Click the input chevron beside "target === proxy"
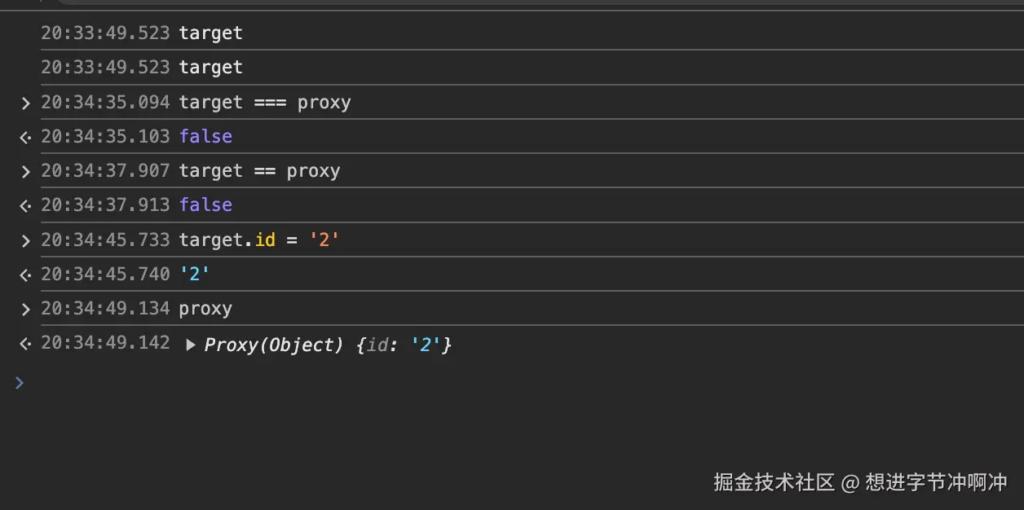The width and height of the screenshot is (1024, 510). coord(25,103)
